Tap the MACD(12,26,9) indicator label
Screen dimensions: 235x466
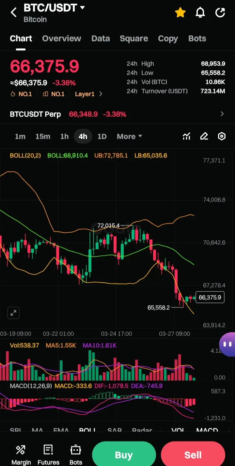pyautogui.click(x=31, y=386)
